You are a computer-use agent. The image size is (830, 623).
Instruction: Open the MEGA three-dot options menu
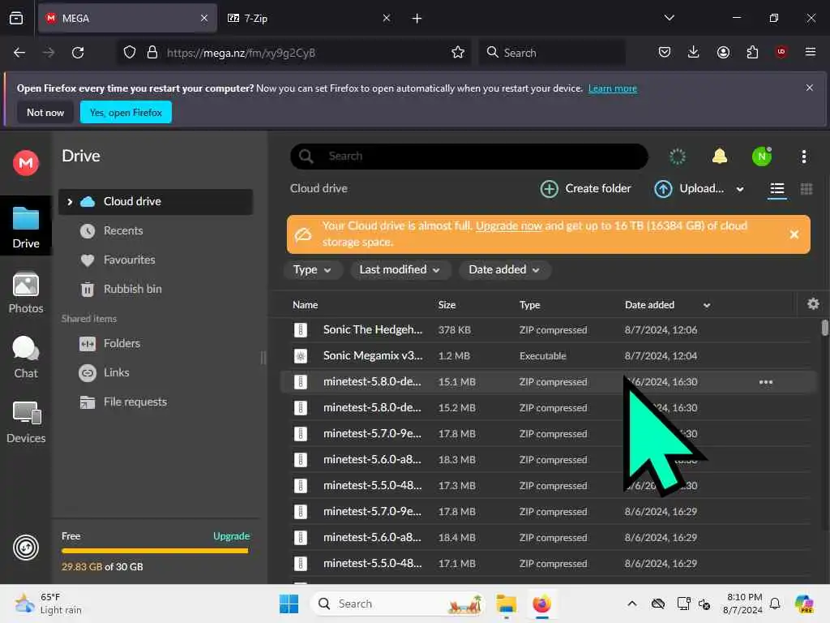803,157
